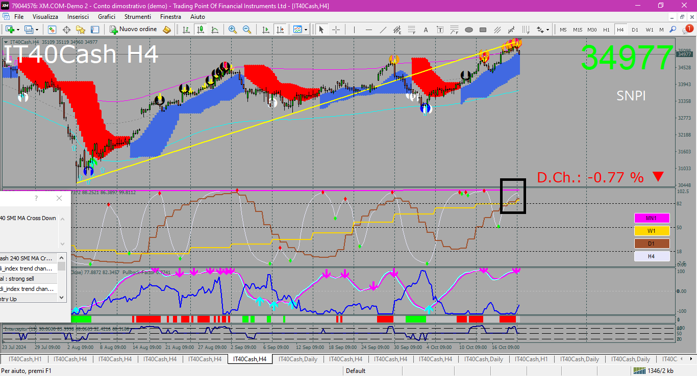Image resolution: width=697 pixels, height=376 pixels.
Task: Click the D1 brown legend button
Action: point(652,244)
